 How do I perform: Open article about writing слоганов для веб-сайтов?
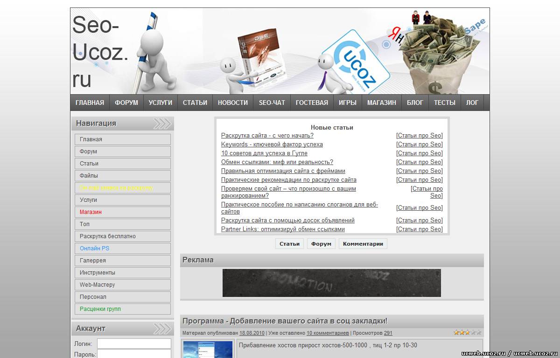tap(300, 208)
